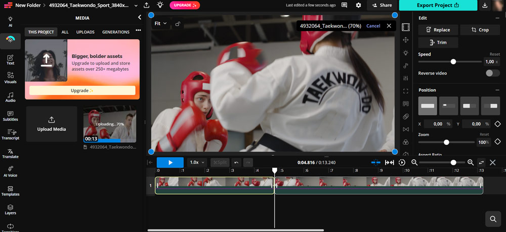Open the 1.0x playback speed dropdown
The width and height of the screenshot is (506, 232).
point(197,162)
